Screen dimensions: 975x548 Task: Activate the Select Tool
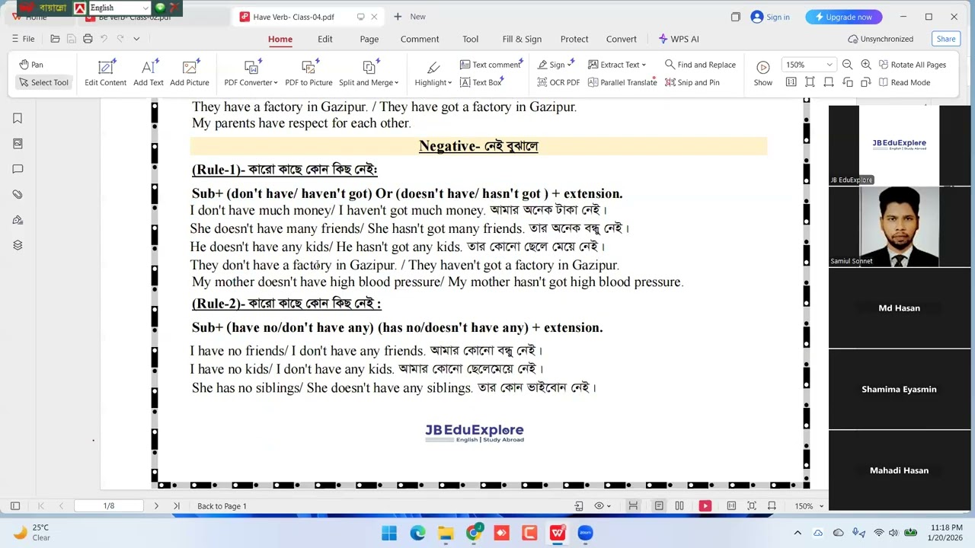[43, 82]
